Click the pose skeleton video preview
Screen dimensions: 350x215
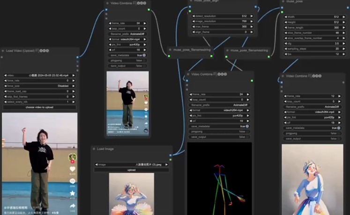coord(219,178)
